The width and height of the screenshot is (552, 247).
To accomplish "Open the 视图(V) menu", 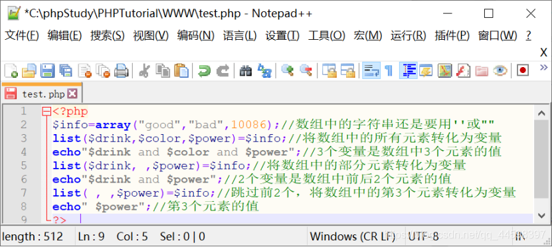I will 151,36.
